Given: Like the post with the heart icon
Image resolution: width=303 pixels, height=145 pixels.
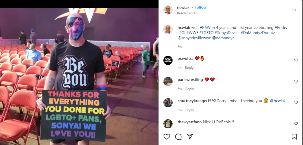Looking at the screenshot, I should pyautogui.click(x=167, y=137).
